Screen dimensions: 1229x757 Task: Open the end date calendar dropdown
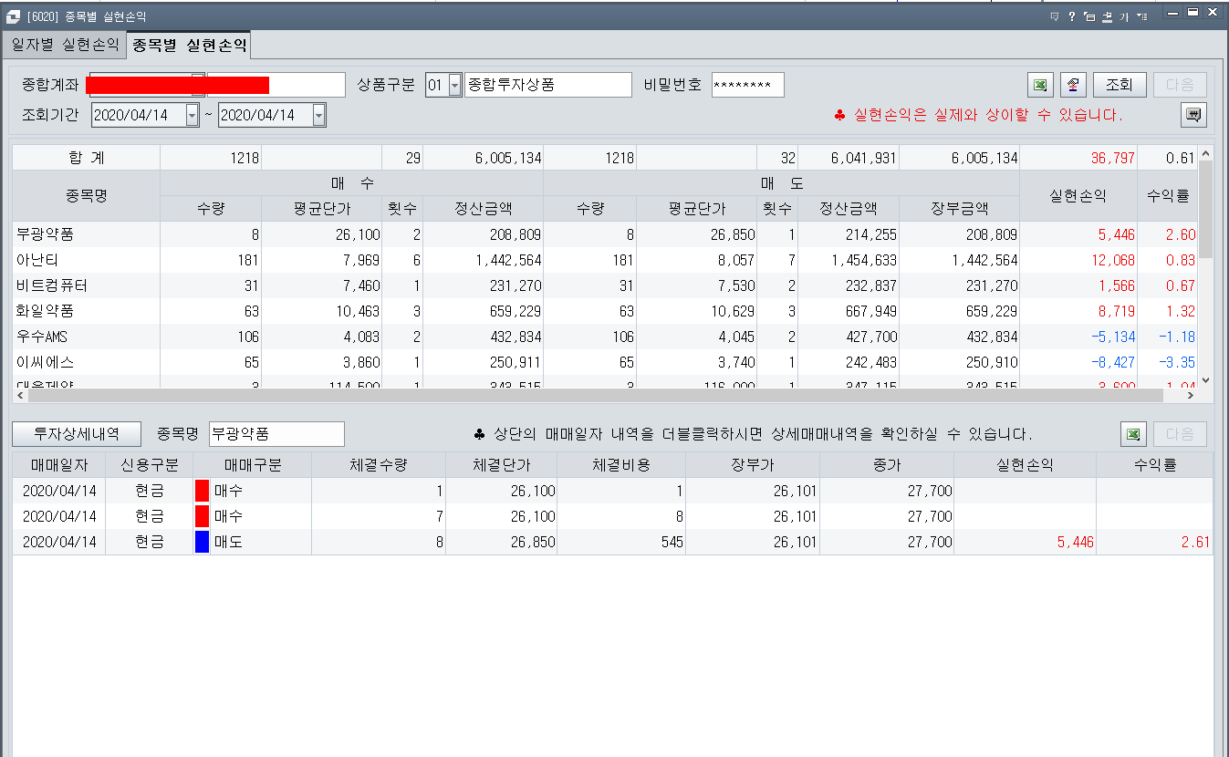(x=318, y=115)
